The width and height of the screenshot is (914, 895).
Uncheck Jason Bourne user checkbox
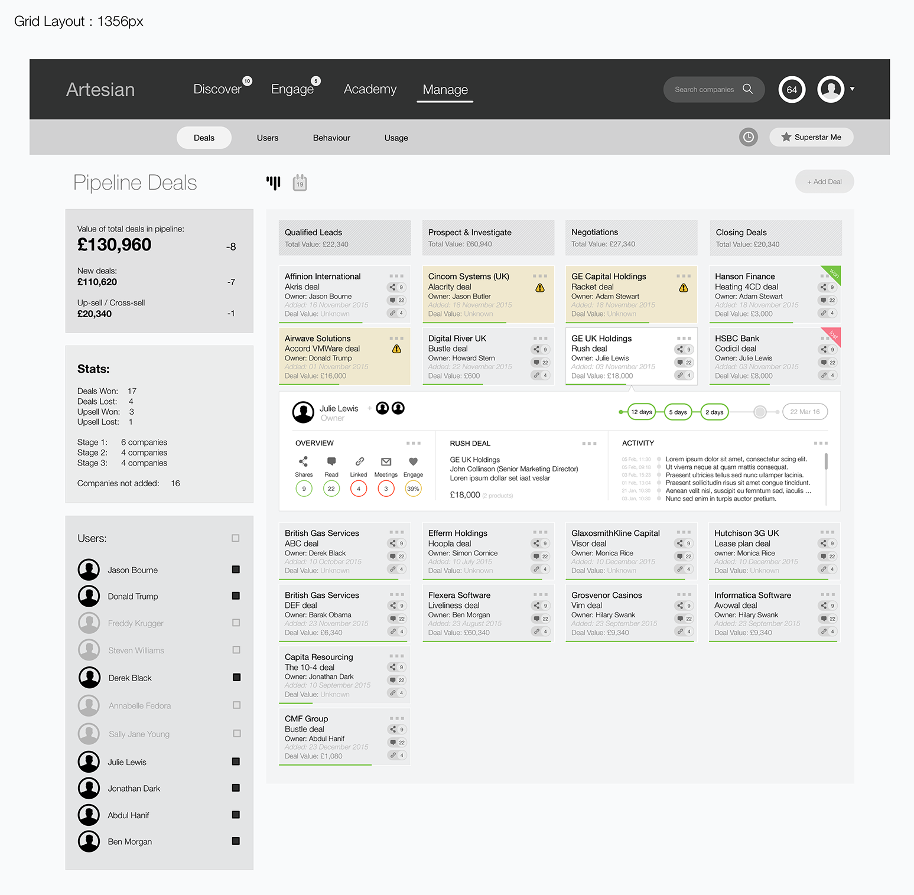tap(236, 569)
